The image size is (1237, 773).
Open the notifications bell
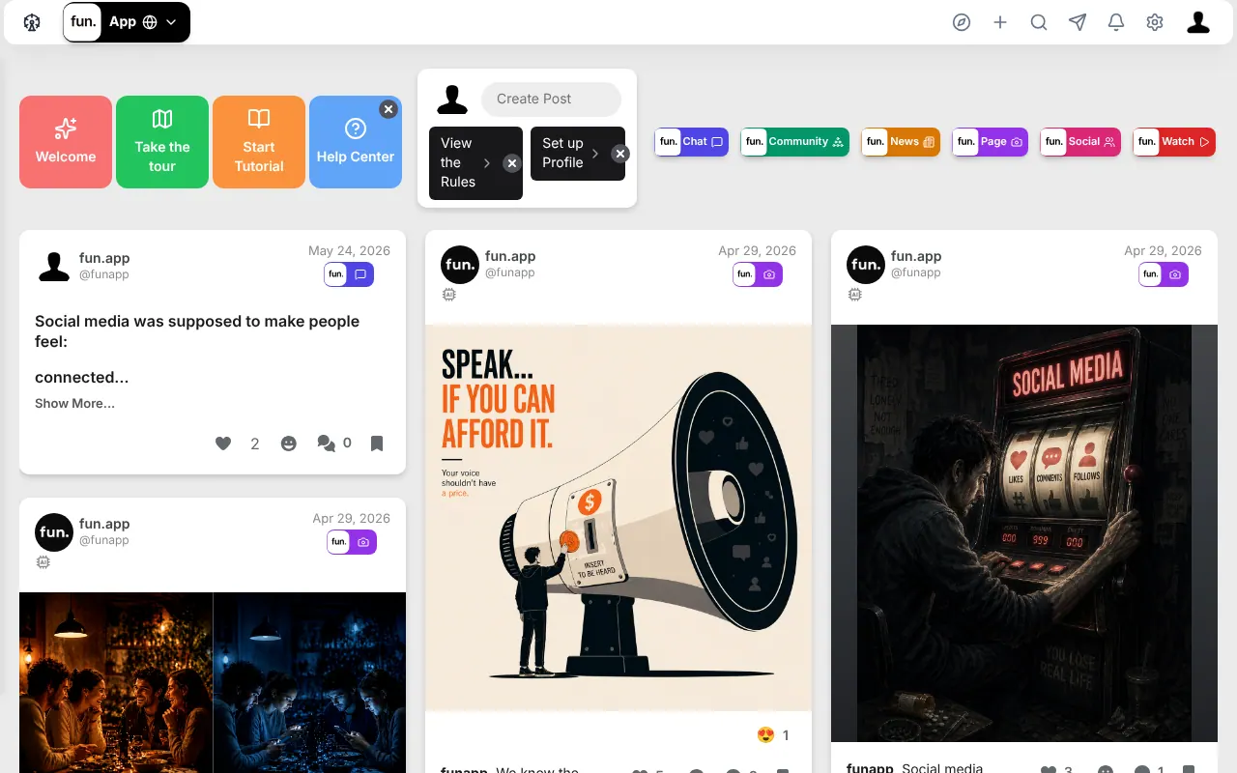coord(1116,22)
